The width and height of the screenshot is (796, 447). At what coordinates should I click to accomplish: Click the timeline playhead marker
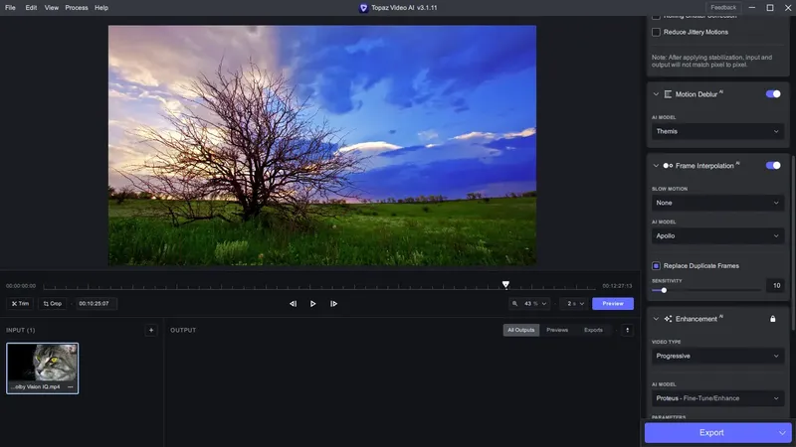point(505,285)
